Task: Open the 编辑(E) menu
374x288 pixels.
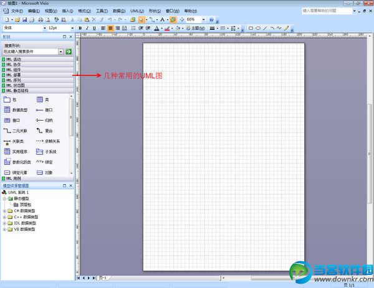Action: click(x=34, y=11)
